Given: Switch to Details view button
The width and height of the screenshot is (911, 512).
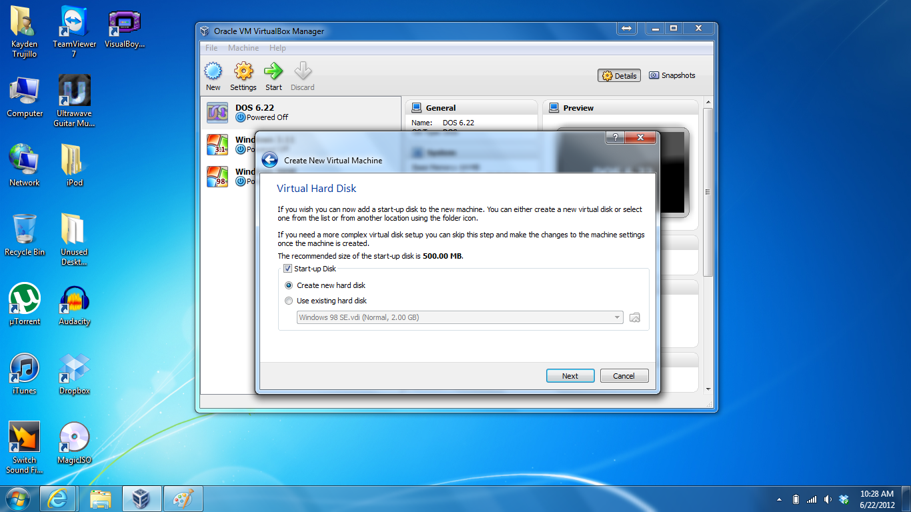Looking at the screenshot, I should click(619, 76).
